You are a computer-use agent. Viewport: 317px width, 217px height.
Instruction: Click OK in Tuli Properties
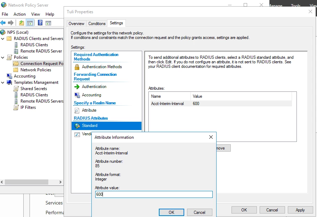tap(244, 210)
